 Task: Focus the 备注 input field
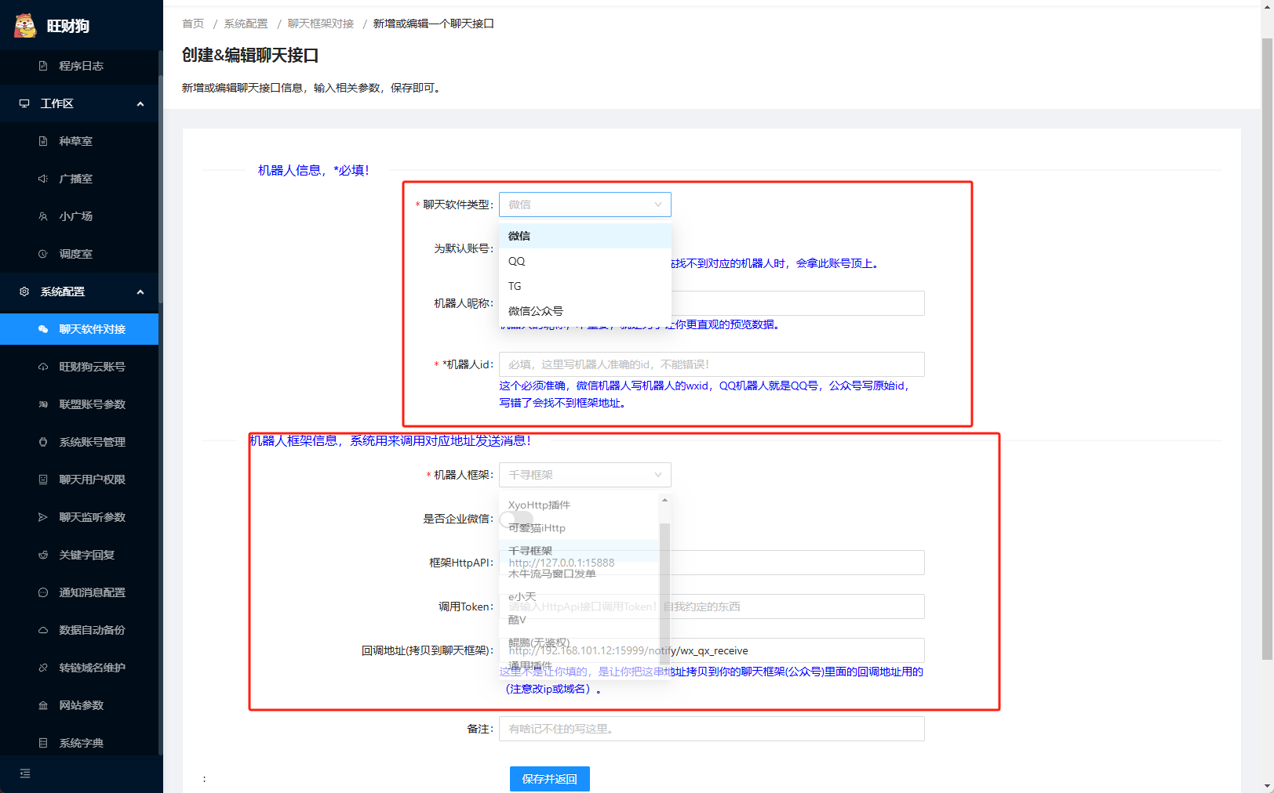712,729
